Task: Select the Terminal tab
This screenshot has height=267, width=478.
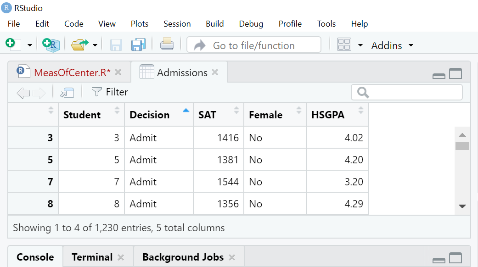Action: click(x=91, y=257)
